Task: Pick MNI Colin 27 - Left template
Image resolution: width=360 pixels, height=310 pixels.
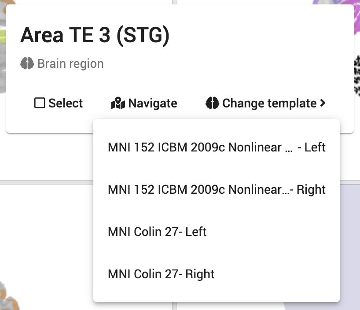Action: pos(157,232)
